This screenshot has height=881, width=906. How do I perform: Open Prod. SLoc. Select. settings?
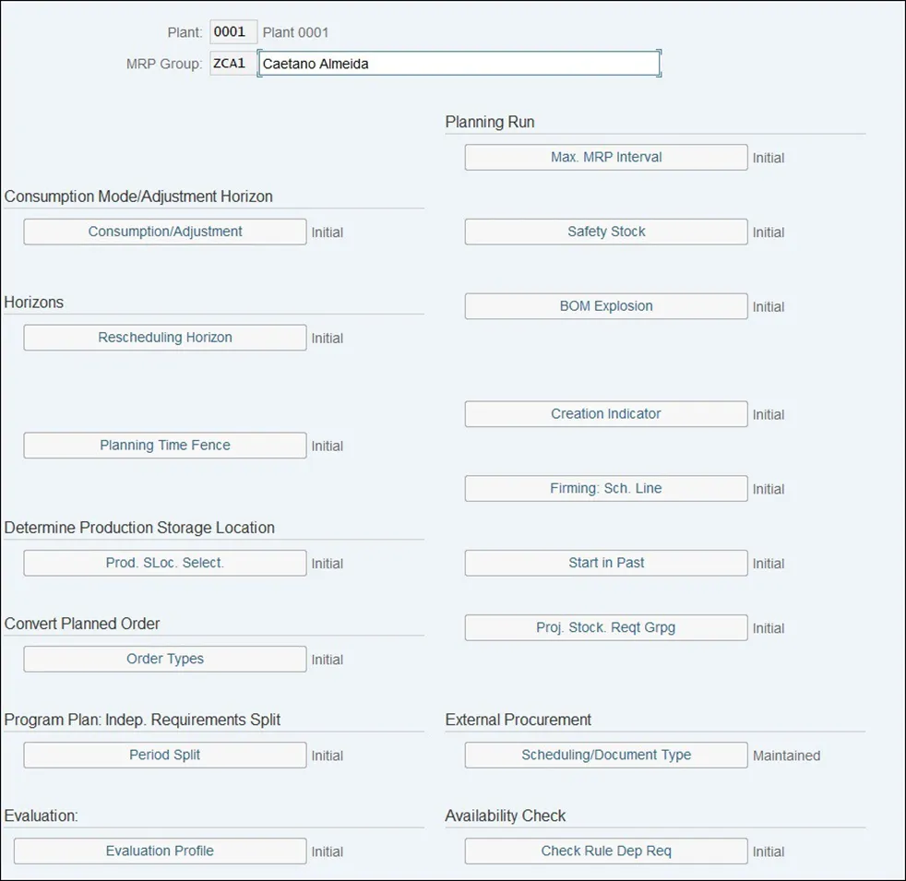[164, 563]
